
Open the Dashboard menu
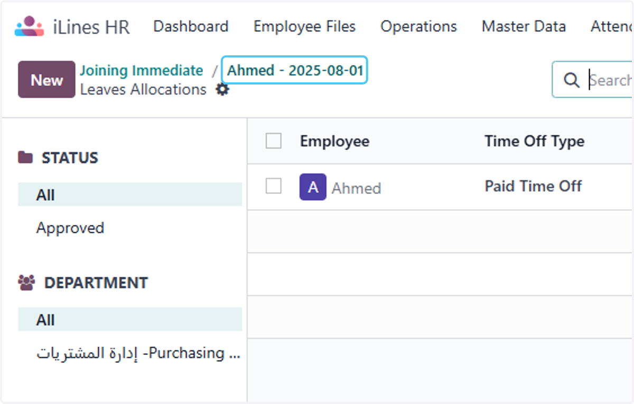pos(191,26)
